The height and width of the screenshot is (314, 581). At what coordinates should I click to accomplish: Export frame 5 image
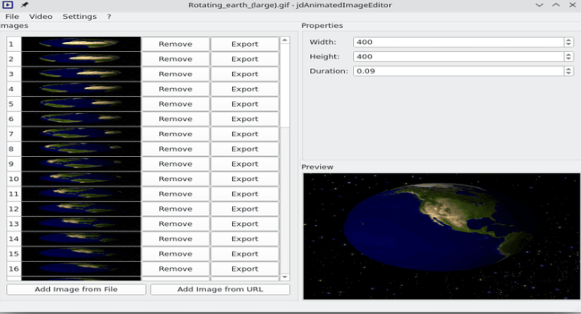pos(245,104)
